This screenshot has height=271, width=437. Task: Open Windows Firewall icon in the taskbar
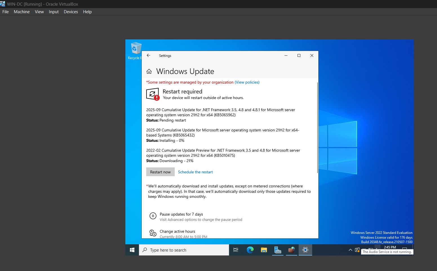pyautogui.click(x=291, y=250)
